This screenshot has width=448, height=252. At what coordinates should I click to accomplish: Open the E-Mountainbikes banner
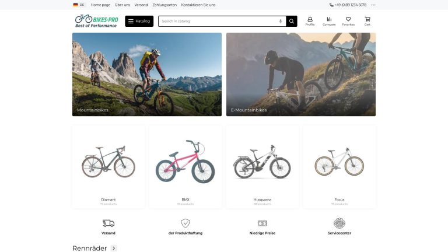click(x=301, y=74)
